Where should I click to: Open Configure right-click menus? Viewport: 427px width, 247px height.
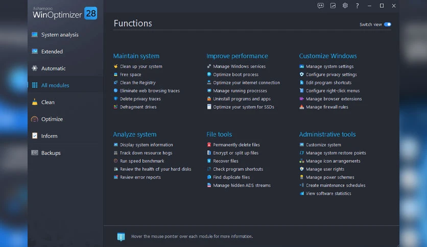click(x=333, y=91)
